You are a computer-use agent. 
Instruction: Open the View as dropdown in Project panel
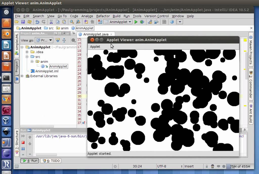pos(44,40)
